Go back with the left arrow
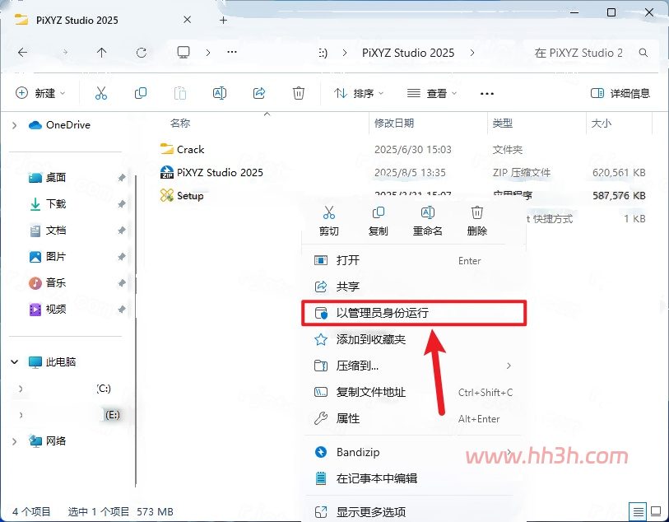Image resolution: width=669 pixels, height=522 pixels. pyautogui.click(x=22, y=53)
